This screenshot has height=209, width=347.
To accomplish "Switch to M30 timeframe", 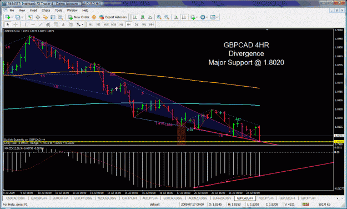I will pyautogui.click(x=113, y=24).
